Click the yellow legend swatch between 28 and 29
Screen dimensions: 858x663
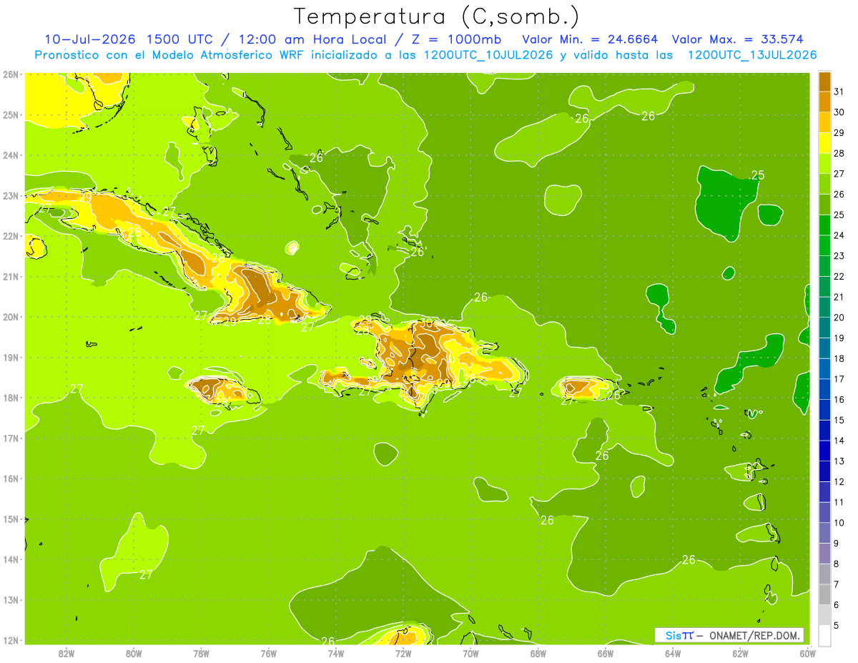(x=824, y=143)
